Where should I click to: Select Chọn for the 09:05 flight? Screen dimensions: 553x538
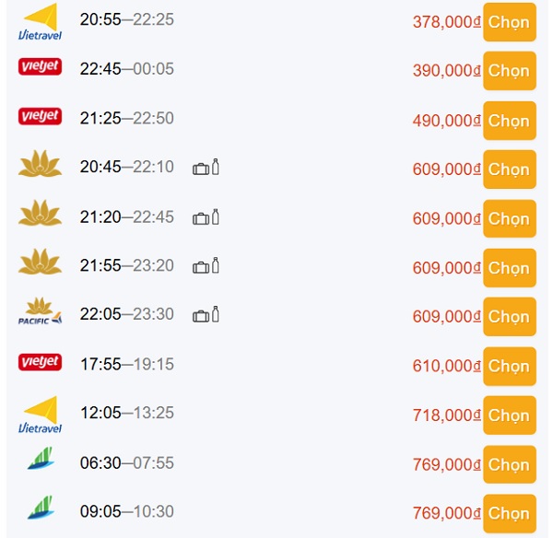(x=510, y=514)
